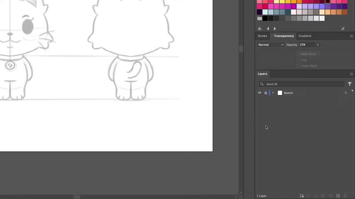355x199 pixels.
Task: Switch to the Stroke tab
Action: [x=262, y=36]
